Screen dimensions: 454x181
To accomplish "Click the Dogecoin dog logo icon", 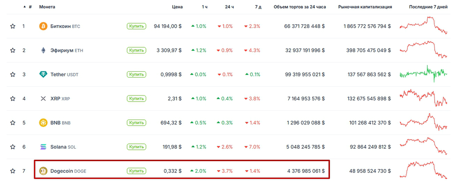I will (43, 171).
